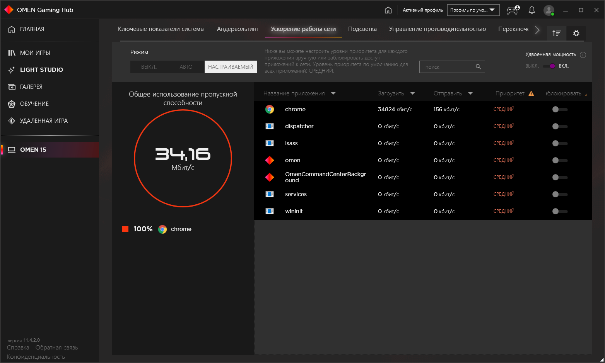Toggle block switch for lsass
Screen dimensions: 605x363
[560, 143]
